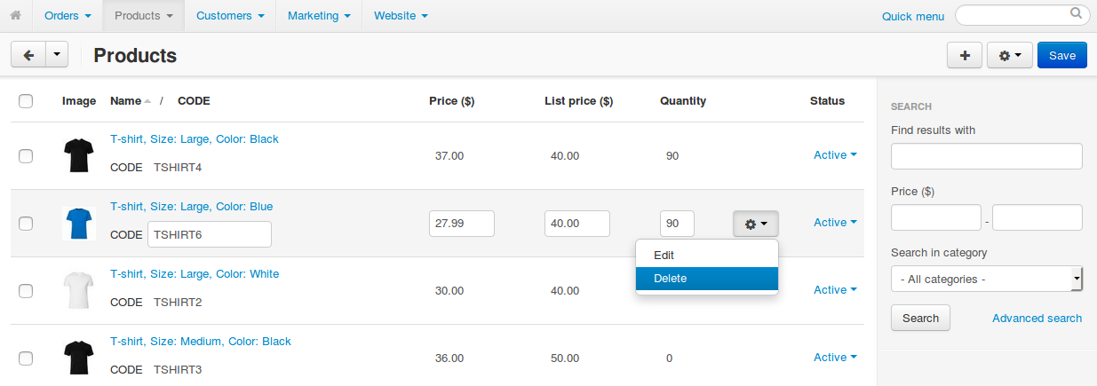This screenshot has height=386, width=1097.
Task: Click the top quick search field
Action: [x=1022, y=15]
